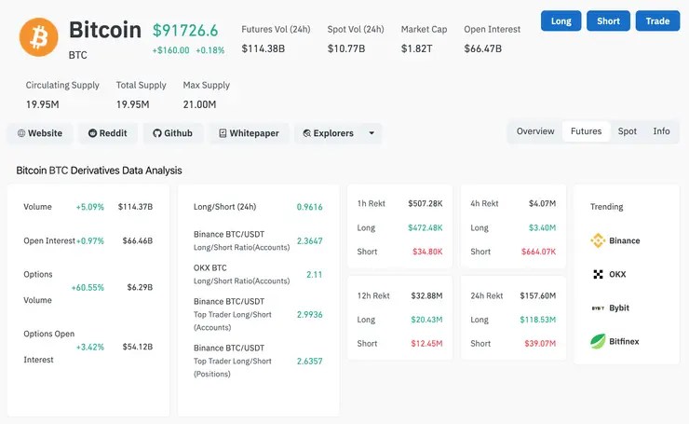Click the 24h Rekt total $157.60M

538,296
